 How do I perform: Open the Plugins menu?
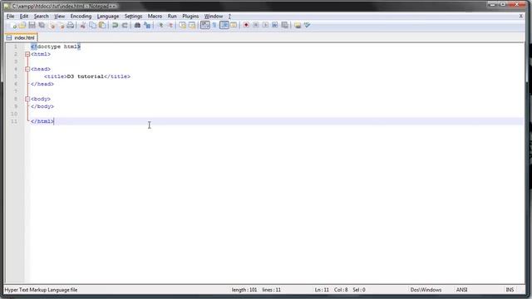tap(190, 17)
